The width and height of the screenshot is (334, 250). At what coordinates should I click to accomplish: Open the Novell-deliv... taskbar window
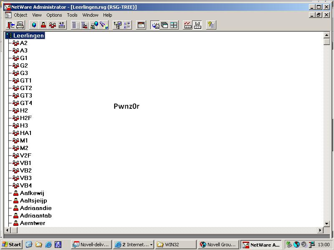(x=91, y=245)
